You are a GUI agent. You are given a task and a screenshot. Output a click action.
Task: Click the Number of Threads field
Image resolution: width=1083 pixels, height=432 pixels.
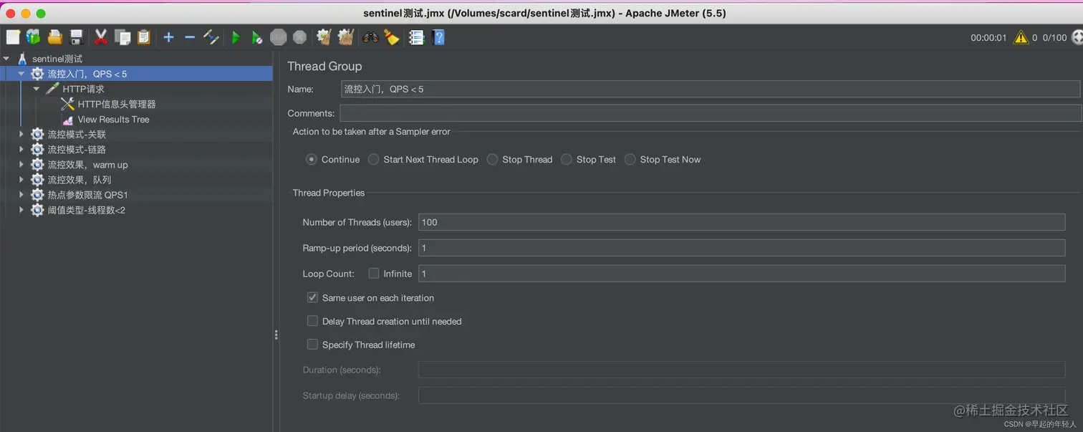pos(741,222)
